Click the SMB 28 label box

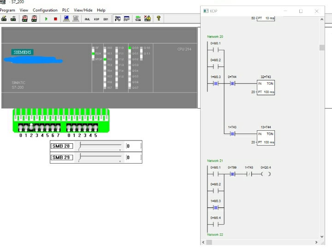[x=62, y=146]
